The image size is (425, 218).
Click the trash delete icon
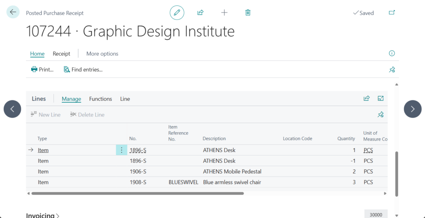[248, 12]
